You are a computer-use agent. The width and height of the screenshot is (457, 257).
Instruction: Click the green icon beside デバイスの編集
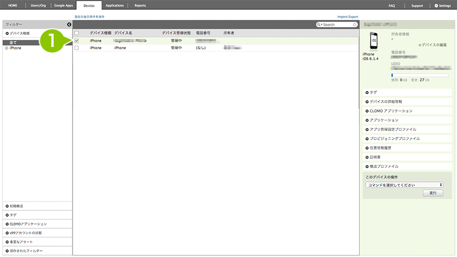tap(419, 45)
